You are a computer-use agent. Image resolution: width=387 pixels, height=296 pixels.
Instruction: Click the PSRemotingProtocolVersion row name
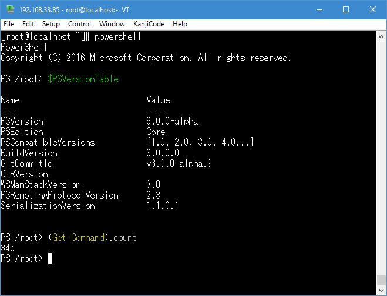point(59,195)
